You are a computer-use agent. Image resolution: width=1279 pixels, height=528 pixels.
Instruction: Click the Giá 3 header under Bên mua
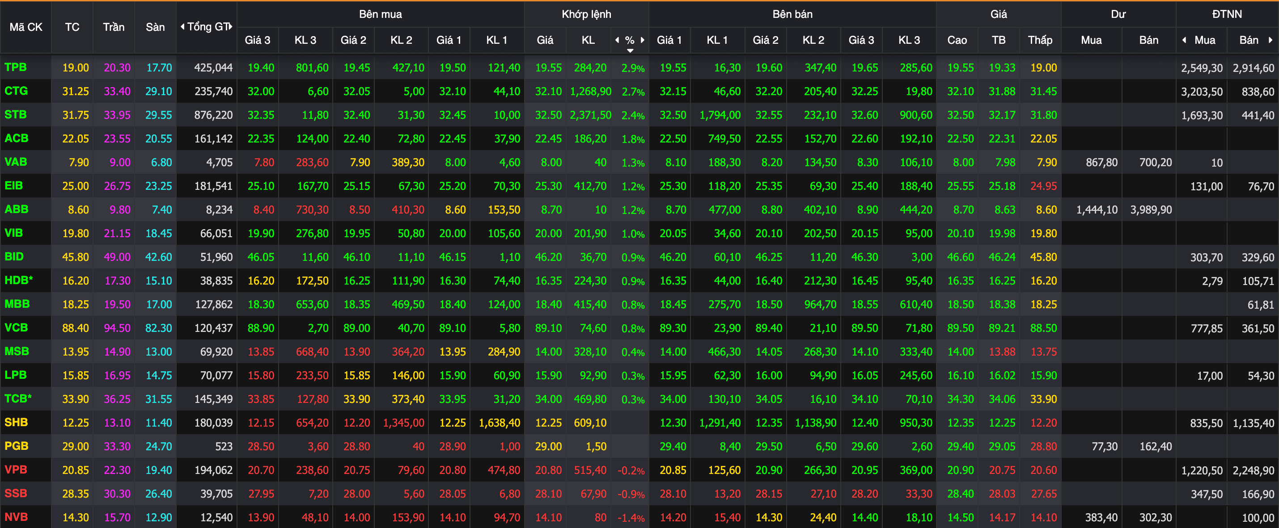pyautogui.click(x=258, y=40)
